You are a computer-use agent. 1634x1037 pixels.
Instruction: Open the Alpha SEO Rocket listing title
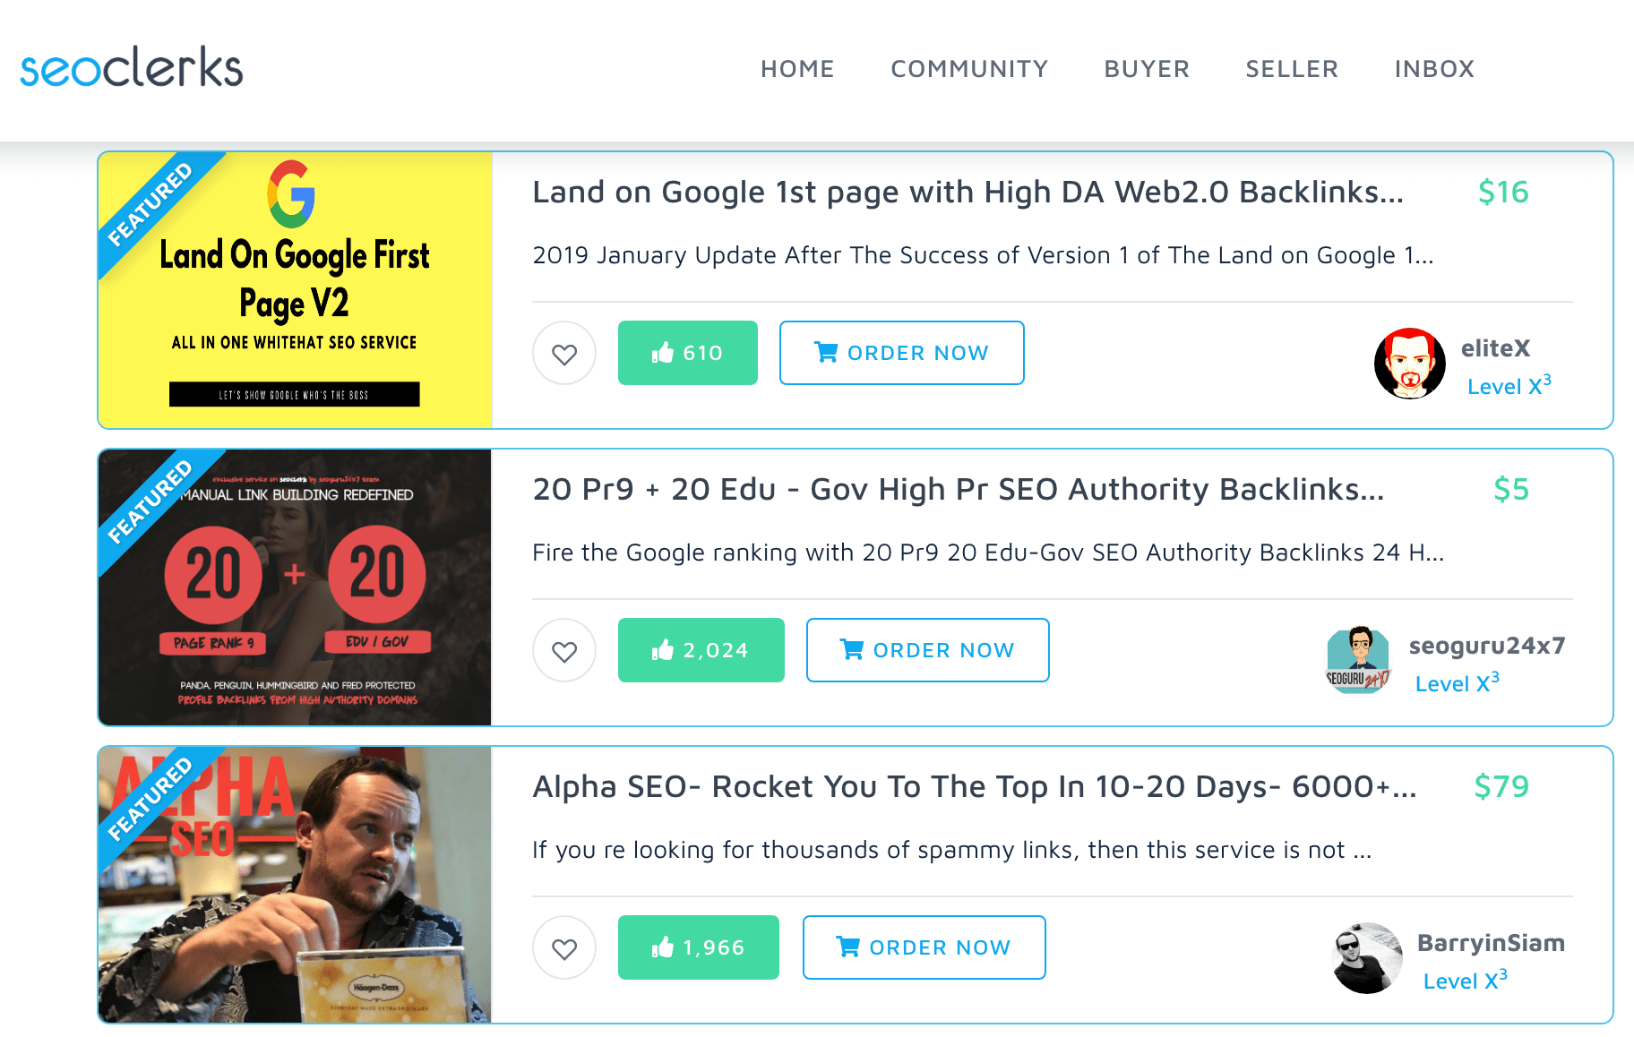click(975, 786)
